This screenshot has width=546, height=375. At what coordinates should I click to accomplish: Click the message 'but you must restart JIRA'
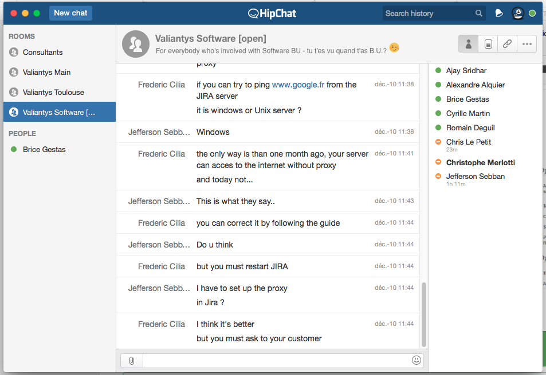pos(242,266)
